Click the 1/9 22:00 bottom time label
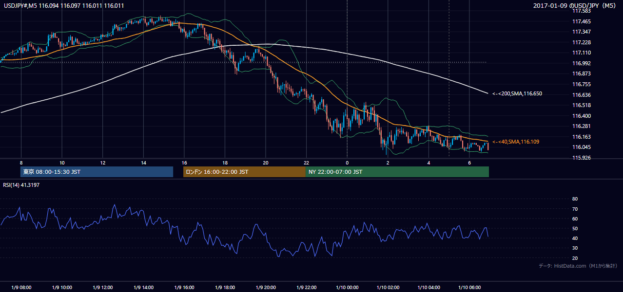 [307, 288]
